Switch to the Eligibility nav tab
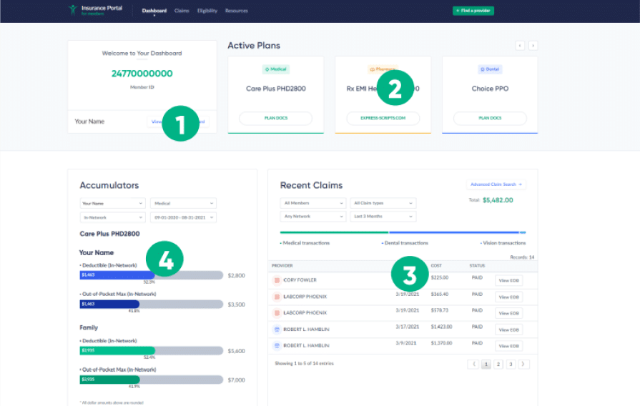This screenshot has width=640, height=406. point(207,11)
